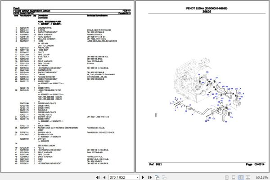The width and height of the screenshot is (270, 180).
Task: Click the Page 06-0014 footer text
Action: 255,164
